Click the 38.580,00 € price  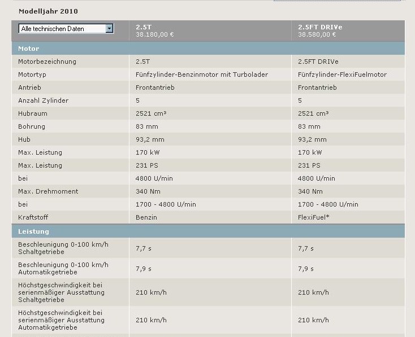[x=317, y=34]
